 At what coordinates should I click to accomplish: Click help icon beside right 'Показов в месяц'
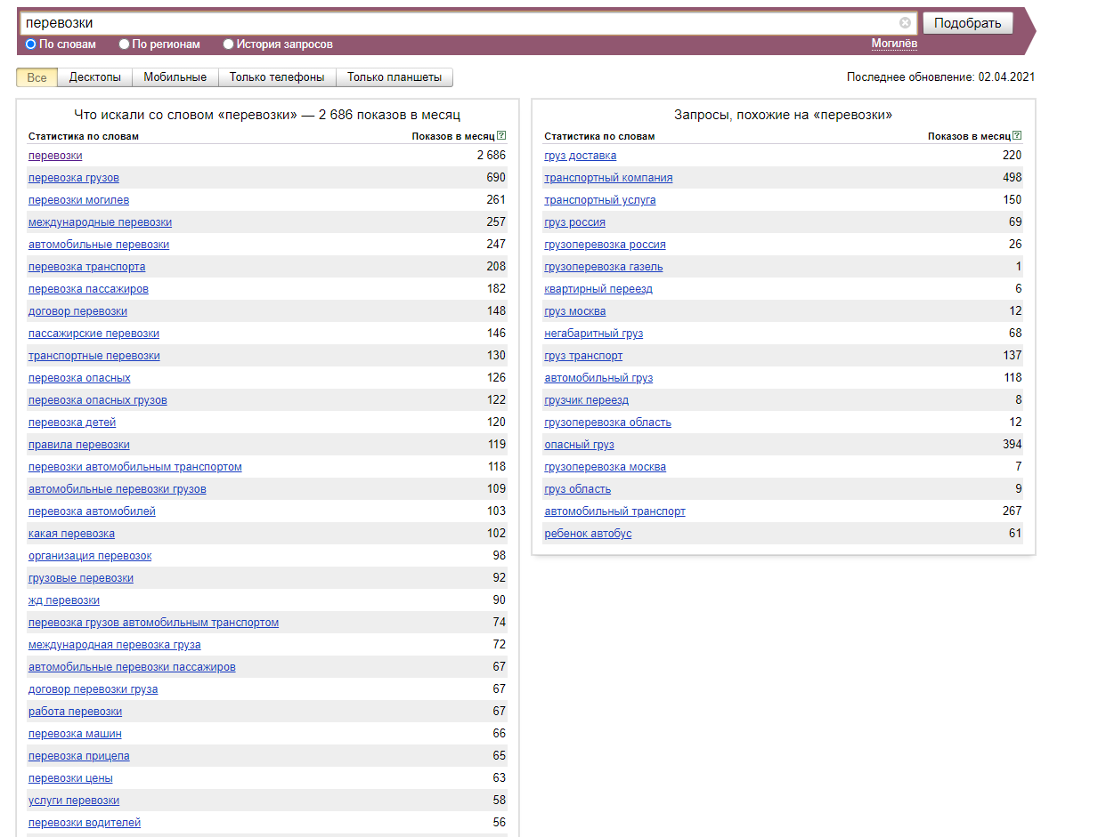pyautogui.click(x=1017, y=136)
